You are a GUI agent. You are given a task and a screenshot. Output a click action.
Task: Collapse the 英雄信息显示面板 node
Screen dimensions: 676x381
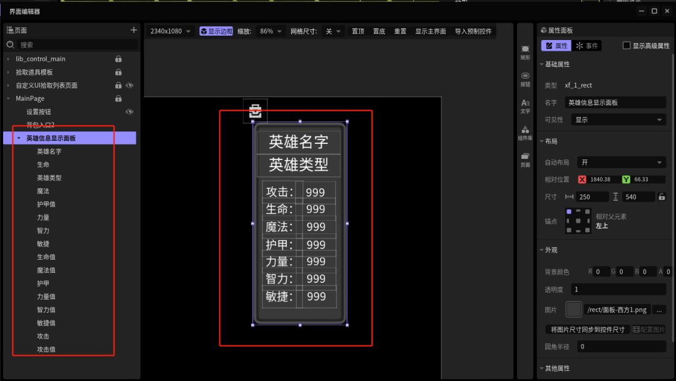[x=19, y=138]
